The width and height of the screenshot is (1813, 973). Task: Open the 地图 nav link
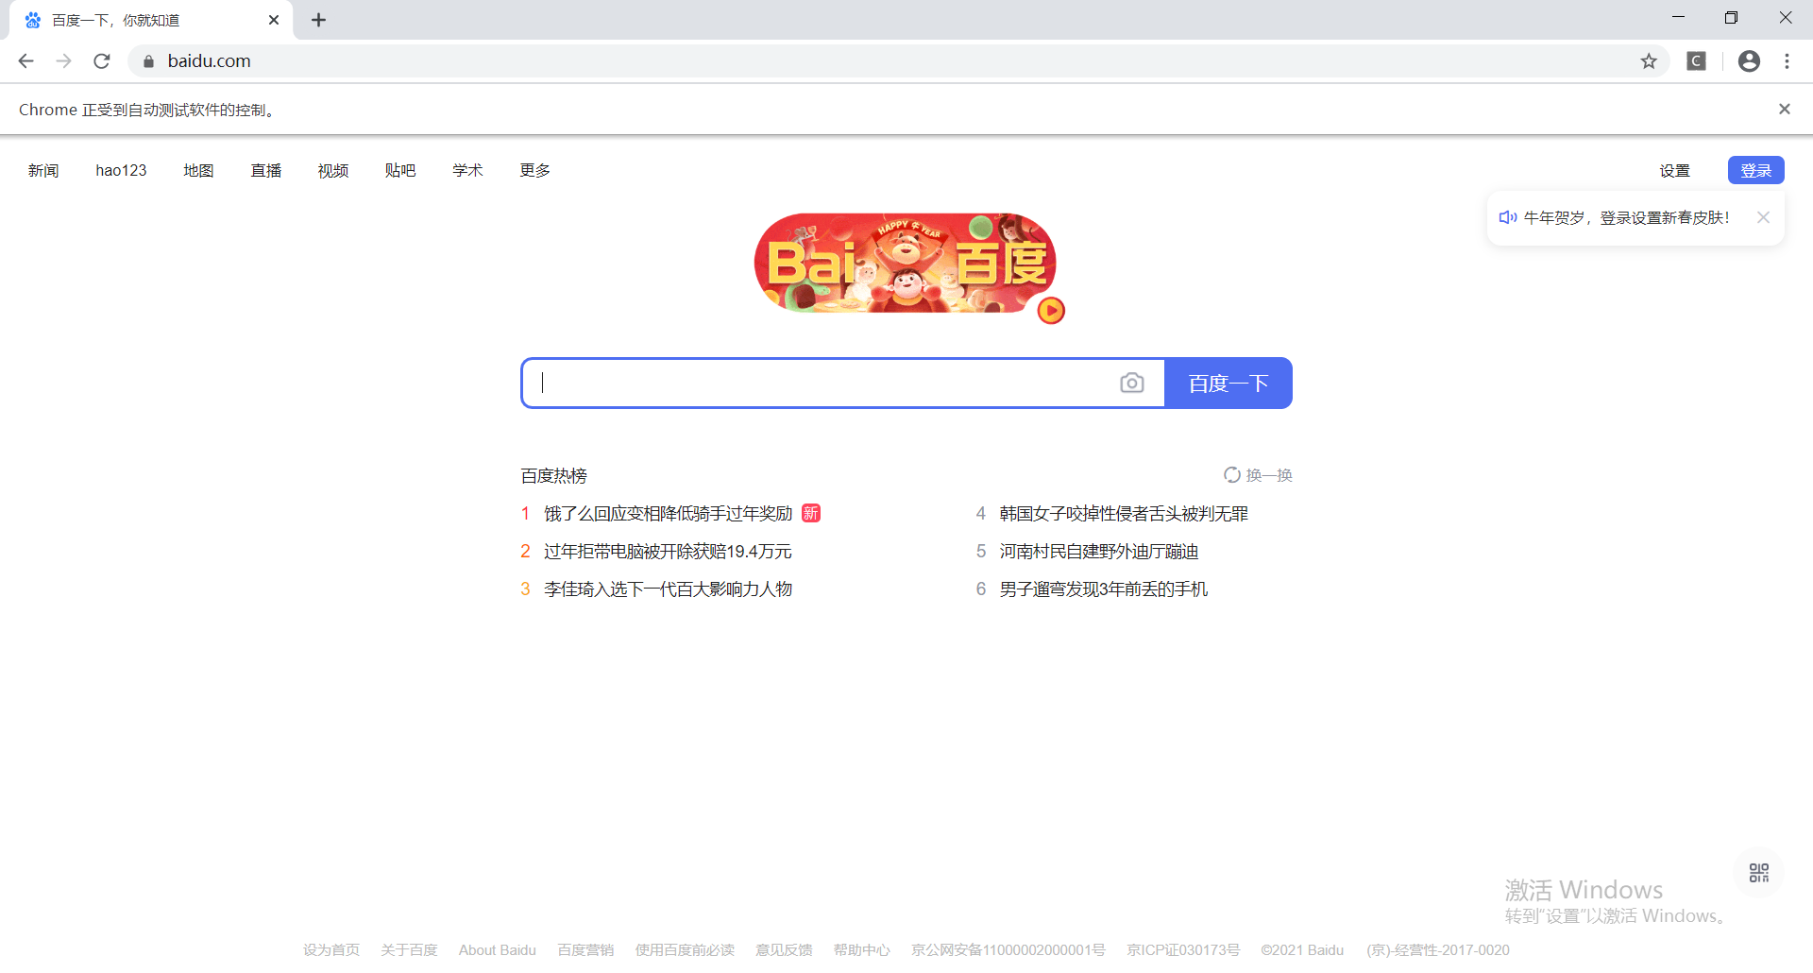198,171
